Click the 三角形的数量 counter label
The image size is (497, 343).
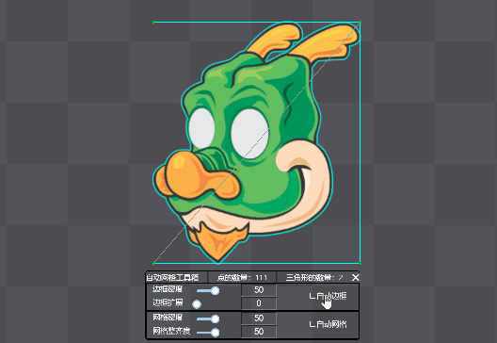point(314,278)
